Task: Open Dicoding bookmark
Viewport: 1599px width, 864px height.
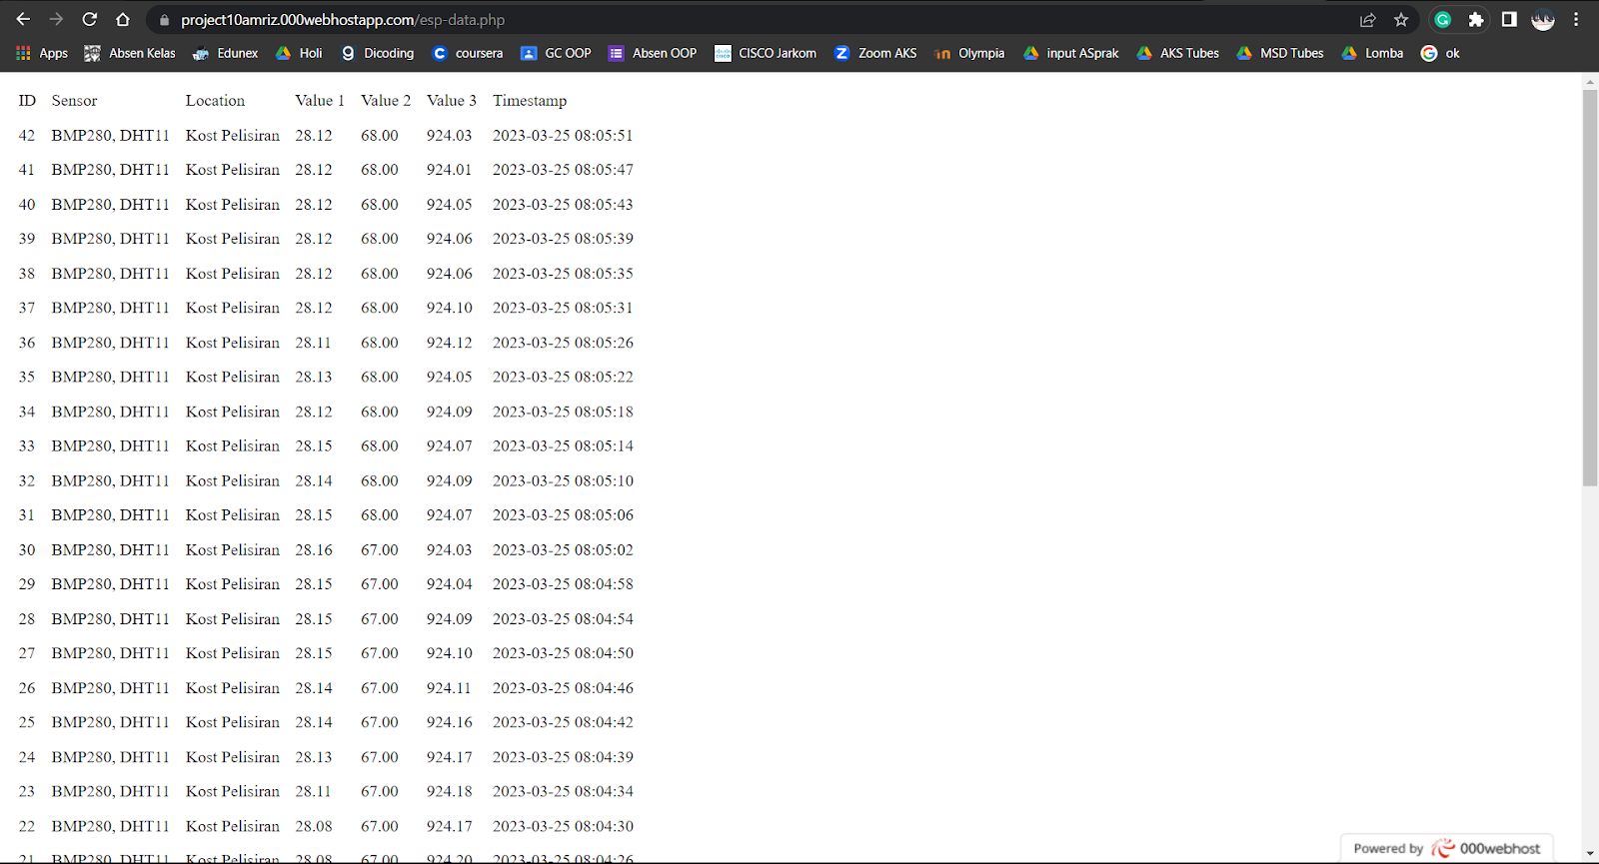Action: (378, 53)
